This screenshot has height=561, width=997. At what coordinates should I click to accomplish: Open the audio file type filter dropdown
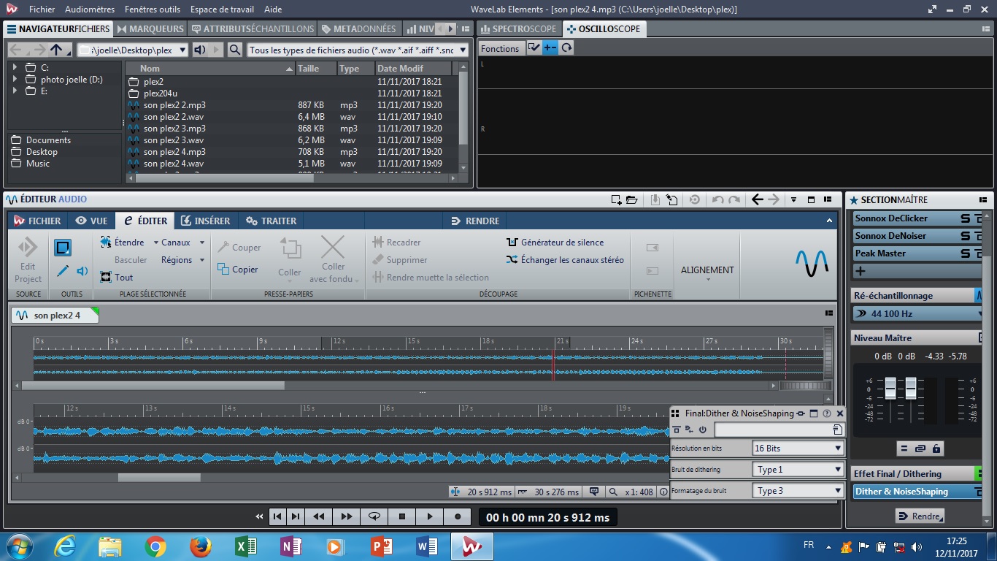358,50
